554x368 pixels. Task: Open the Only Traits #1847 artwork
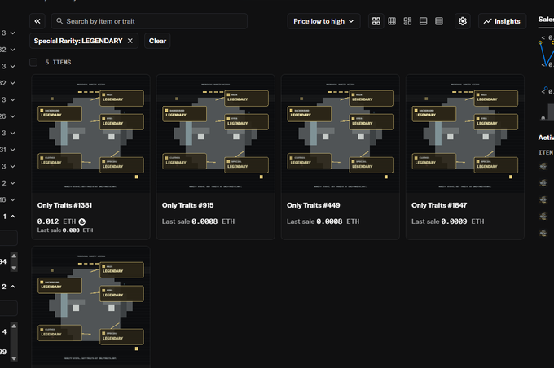point(465,134)
